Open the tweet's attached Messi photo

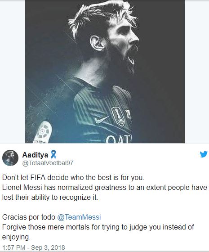pyautogui.click(x=105, y=72)
